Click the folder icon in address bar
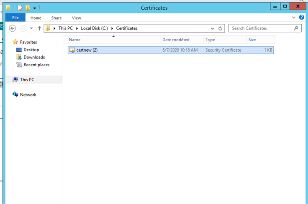Image resolution: width=308 pixels, height=204 pixels. [48, 28]
